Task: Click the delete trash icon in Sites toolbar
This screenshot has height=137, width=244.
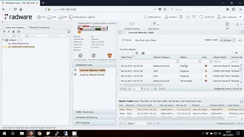Action: click(x=13, y=32)
